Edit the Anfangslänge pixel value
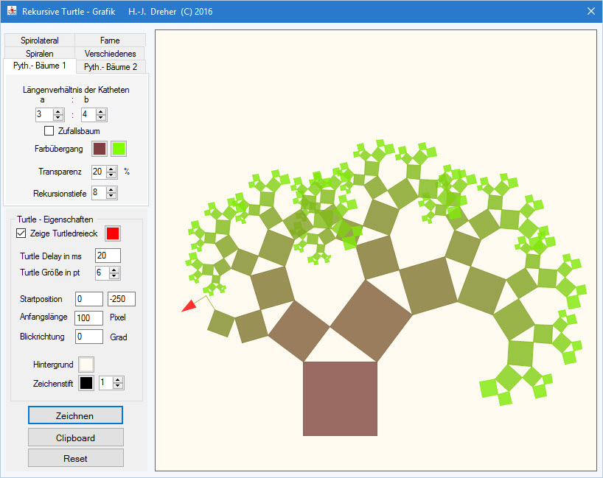Image resolution: width=603 pixels, height=478 pixels. [x=88, y=317]
